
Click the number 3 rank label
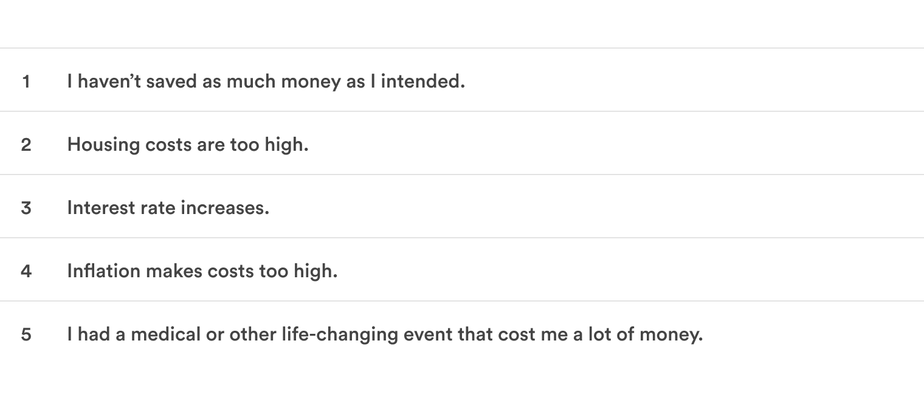click(26, 207)
